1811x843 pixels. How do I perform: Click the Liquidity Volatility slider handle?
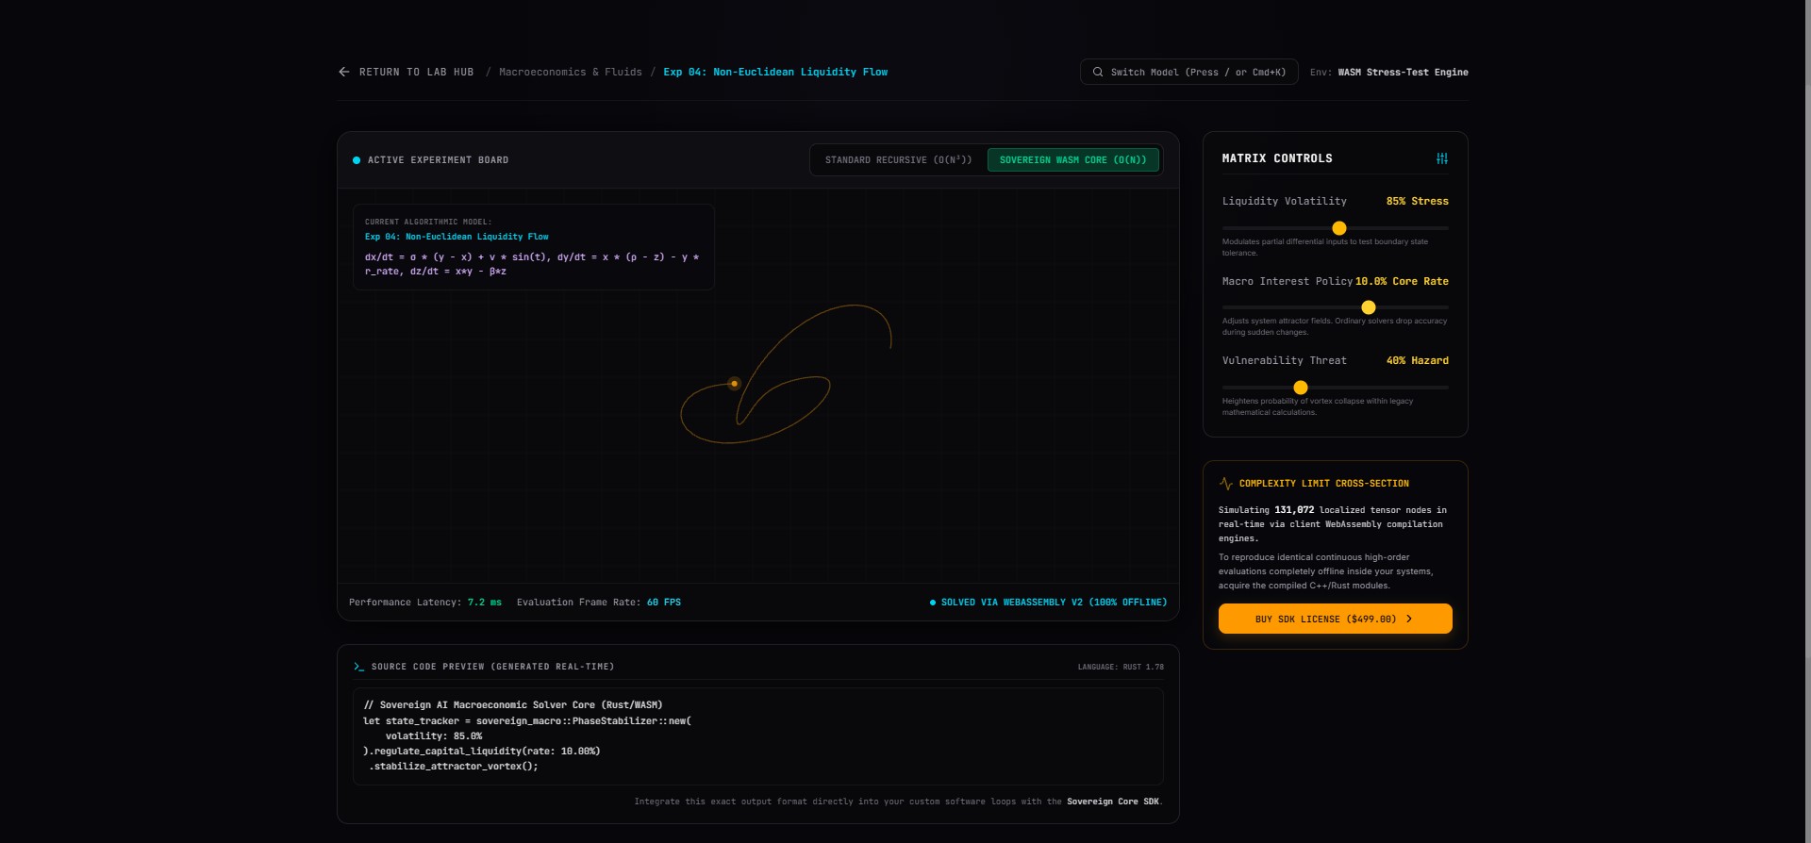(x=1338, y=228)
